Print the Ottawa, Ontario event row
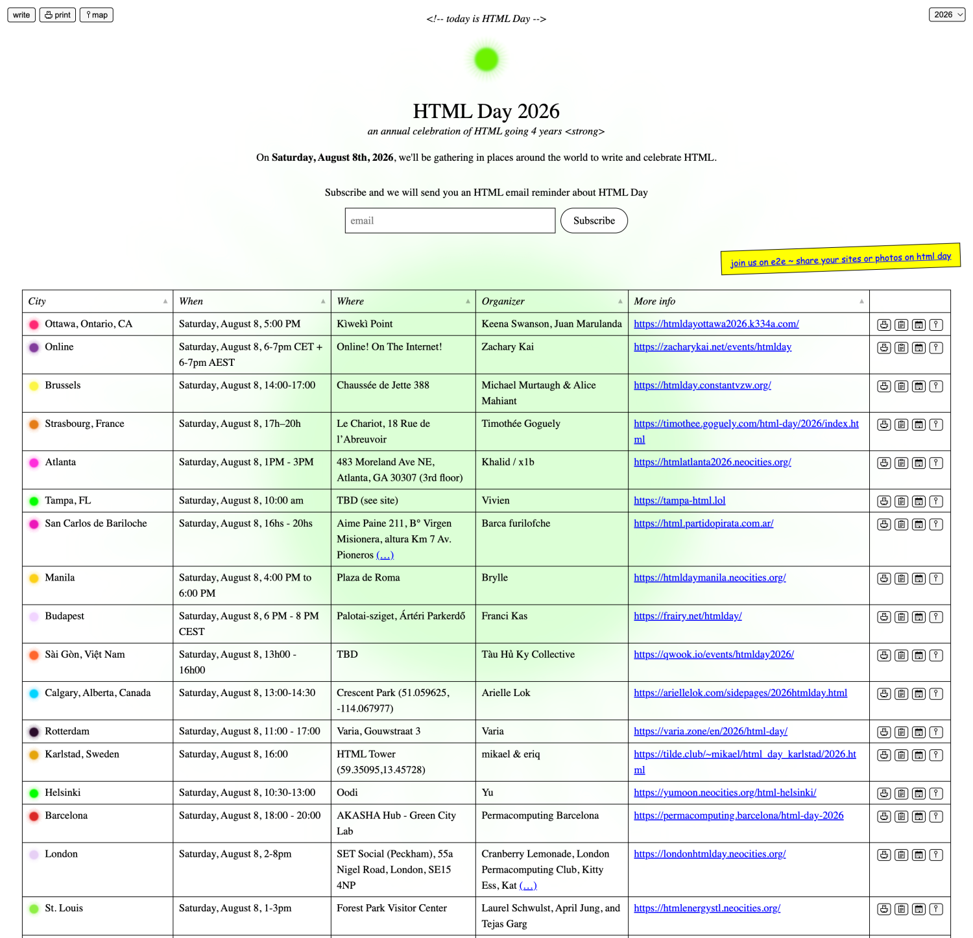The height and width of the screenshot is (938, 973). 883,325
